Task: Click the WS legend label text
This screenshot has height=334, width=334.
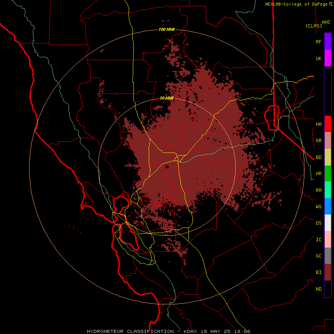Action: 318,207
